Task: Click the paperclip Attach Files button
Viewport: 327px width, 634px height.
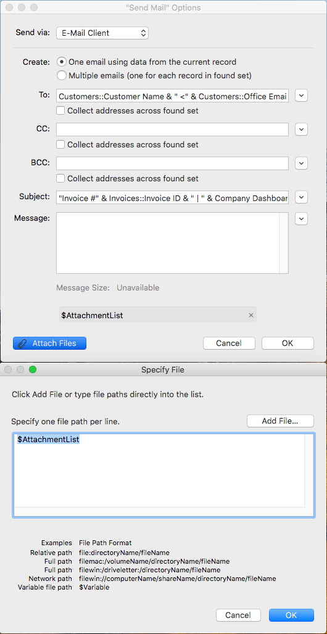Action: coord(50,344)
